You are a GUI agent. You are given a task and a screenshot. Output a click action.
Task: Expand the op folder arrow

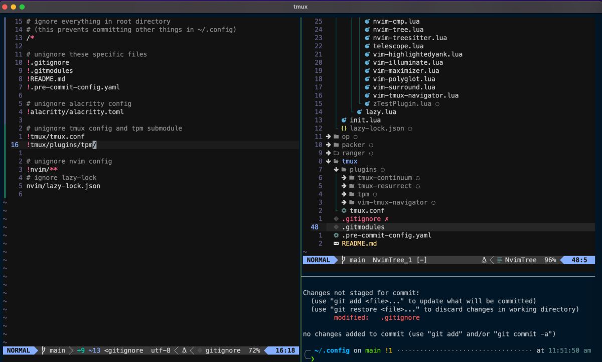tap(329, 137)
